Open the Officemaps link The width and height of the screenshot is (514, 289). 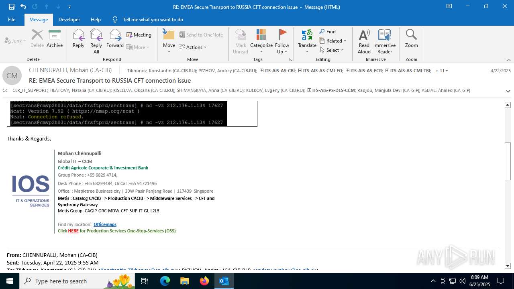(105, 224)
